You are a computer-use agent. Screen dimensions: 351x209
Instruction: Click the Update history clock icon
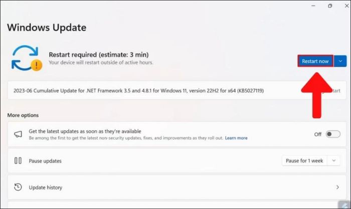[18, 187]
